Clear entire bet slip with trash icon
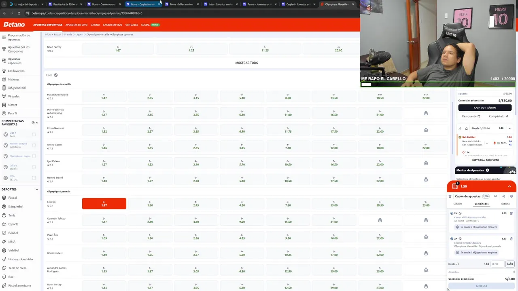 tap(450, 196)
